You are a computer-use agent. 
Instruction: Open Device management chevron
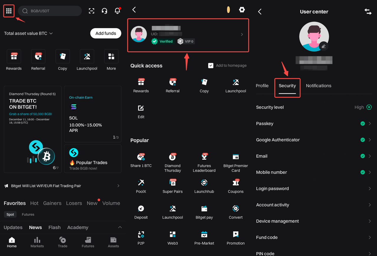pyautogui.click(x=370, y=221)
